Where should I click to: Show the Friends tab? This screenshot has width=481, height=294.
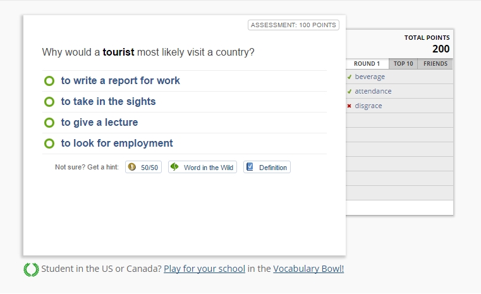tap(435, 64)
